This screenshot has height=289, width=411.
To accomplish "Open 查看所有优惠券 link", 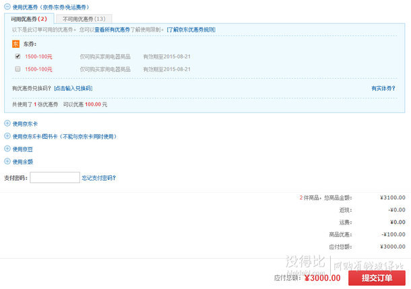I will pos(113,30).
